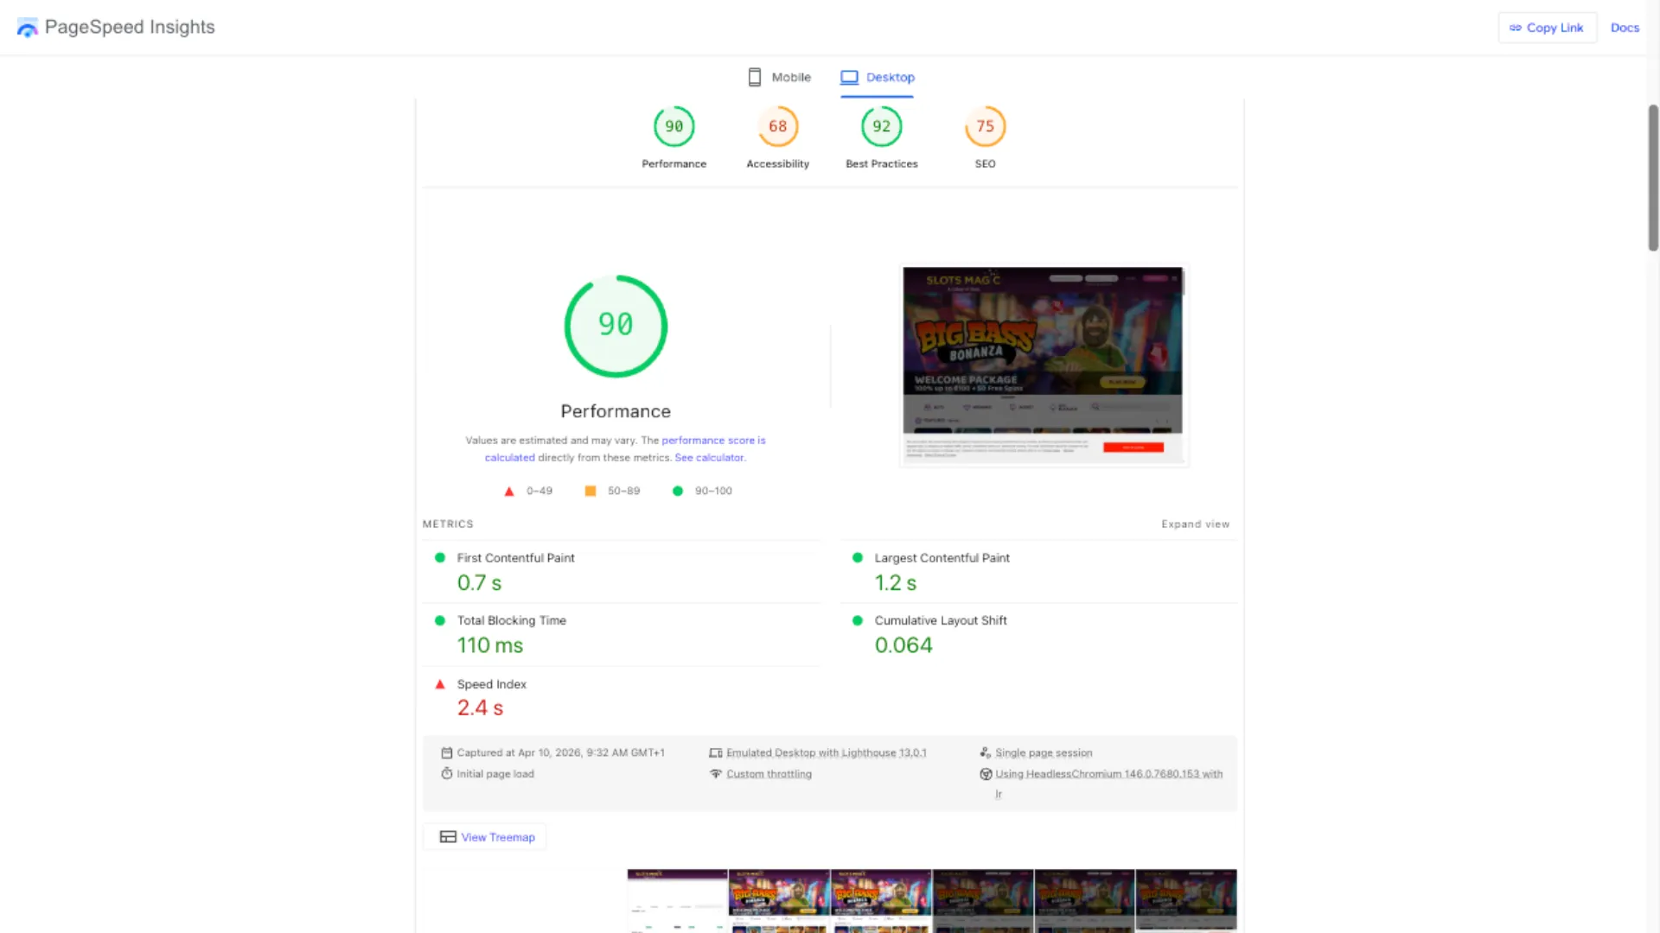
Task: Toggle Expand view for metrics
Action: 1195,524
